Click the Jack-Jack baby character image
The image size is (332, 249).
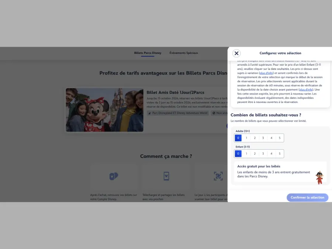(x=319, y=177)
